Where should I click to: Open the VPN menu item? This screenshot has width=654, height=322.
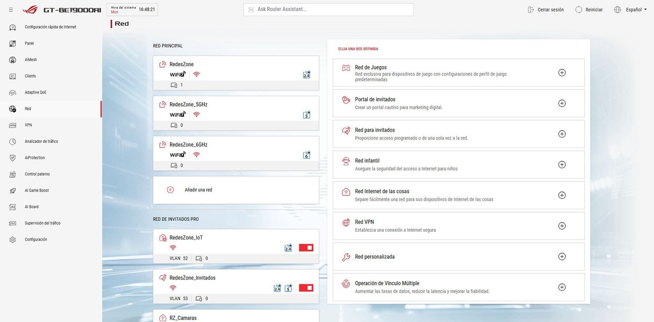click(28, 125)
